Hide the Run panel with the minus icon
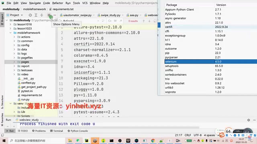This screenshot has height=144, width=257. pos(254,120)
